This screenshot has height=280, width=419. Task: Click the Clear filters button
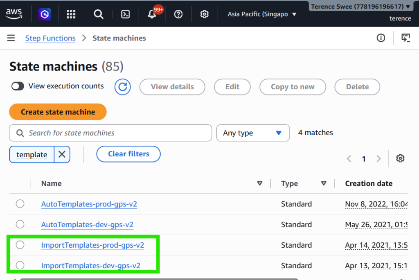click(128, 154)
